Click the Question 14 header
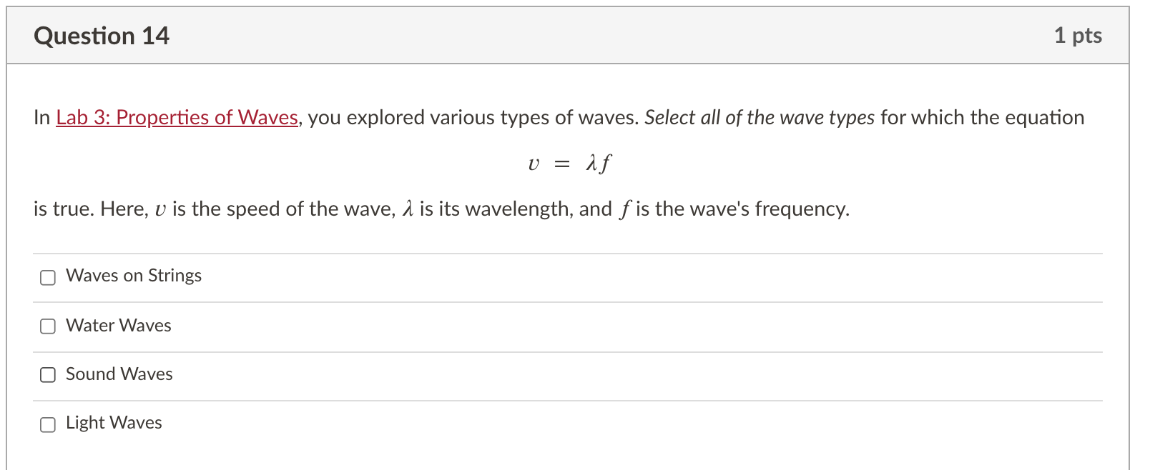 102,35
